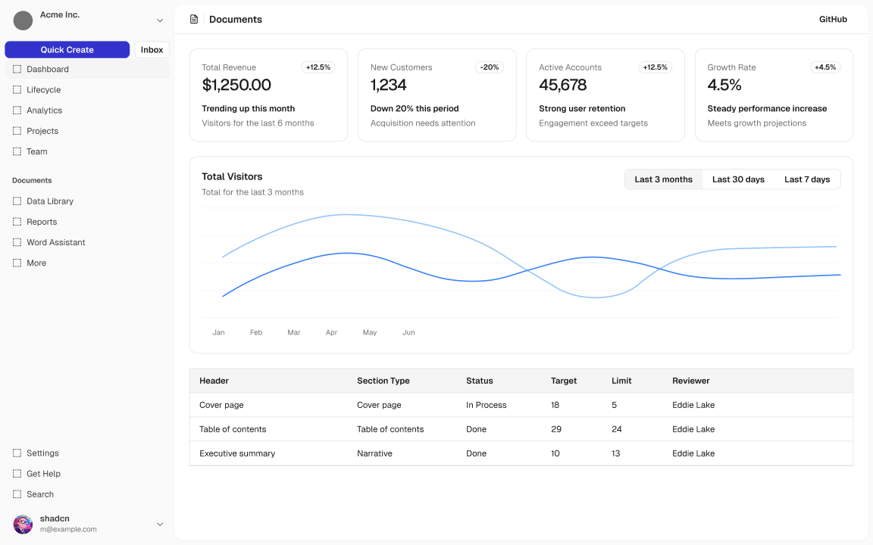Switch chart to Last 3 months
This screenshot has height=545, width=873.
[x=664, y=179]
